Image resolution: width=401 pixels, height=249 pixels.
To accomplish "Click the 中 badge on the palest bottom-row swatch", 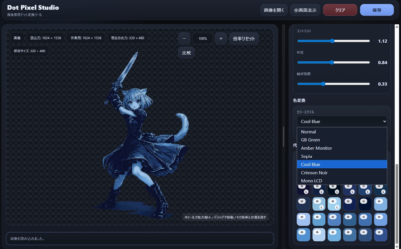I will click(317, 232).
